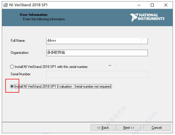Select the Evaluation install radio button
This screenshot has width=175, height=135.
click(x=12, y=86)
